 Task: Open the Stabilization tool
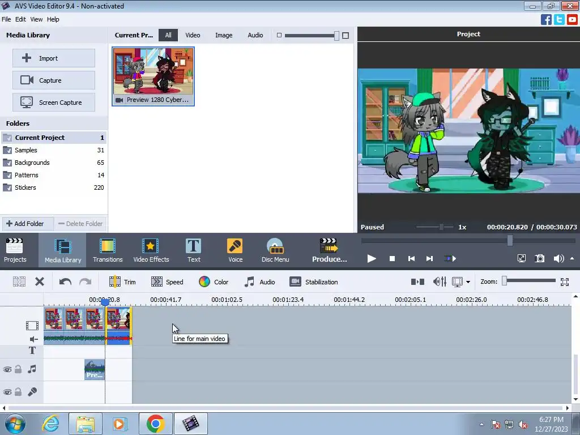tap(314, 282)
